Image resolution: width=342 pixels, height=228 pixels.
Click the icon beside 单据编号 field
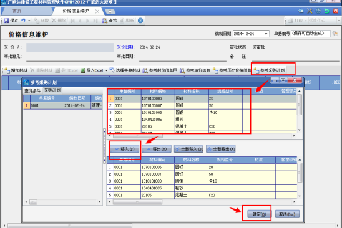pyautogui.click(x=335, y=34)
